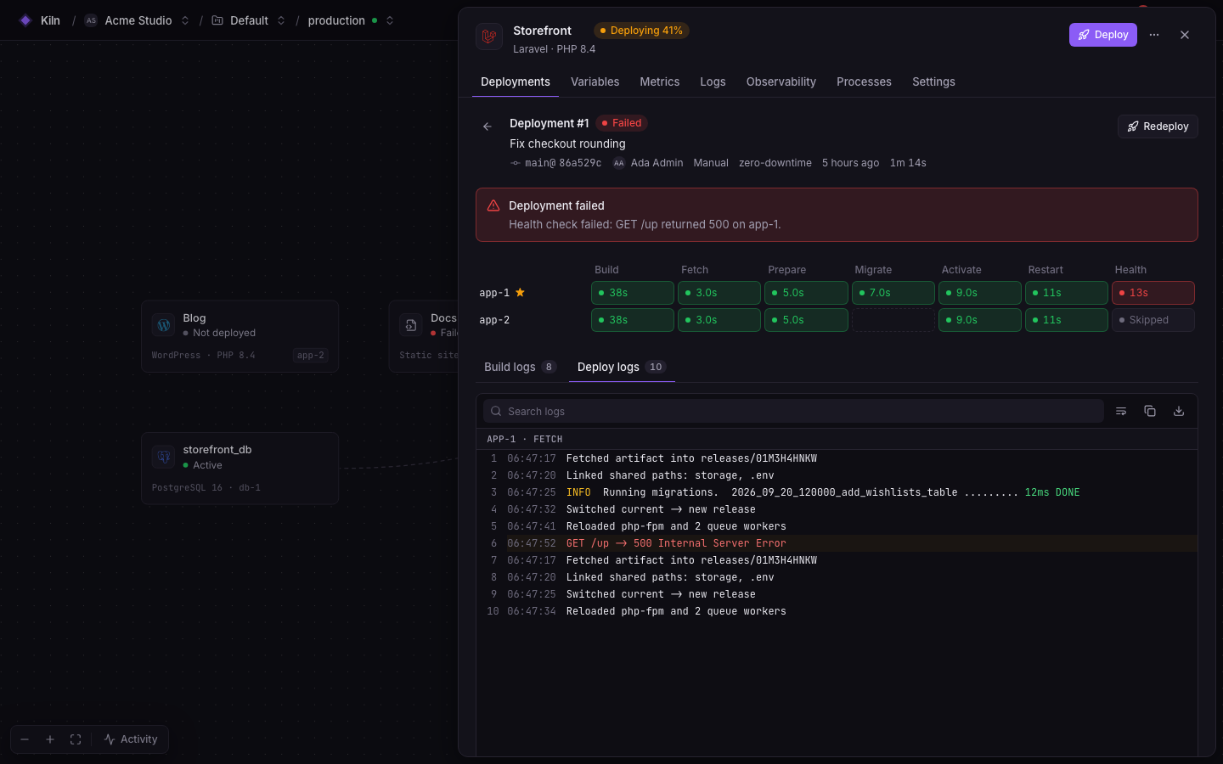Open the Activity panel button
This screenshot has height=764, width=1223.
coord(131,739)
